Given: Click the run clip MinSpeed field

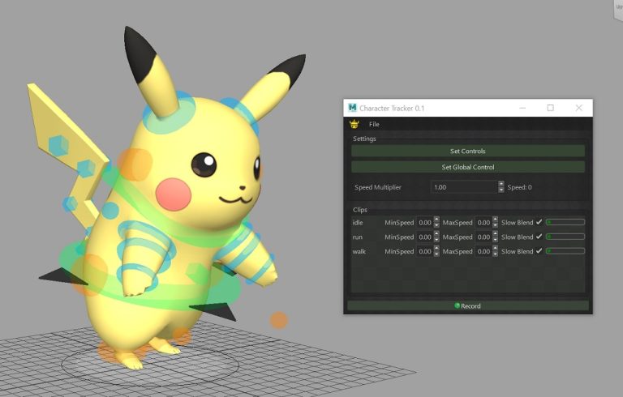Looking at the screenshot, I should [425, 237].
